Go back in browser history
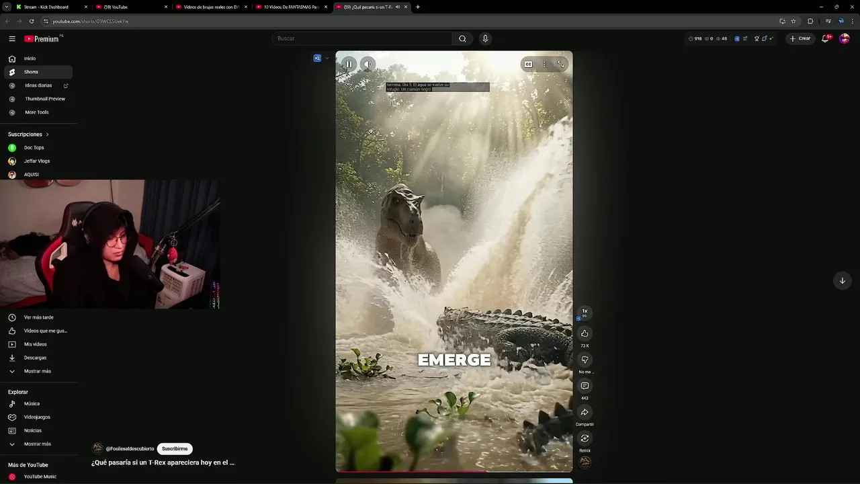Viewport: 860px width, 484px height. tap(7, 21)
